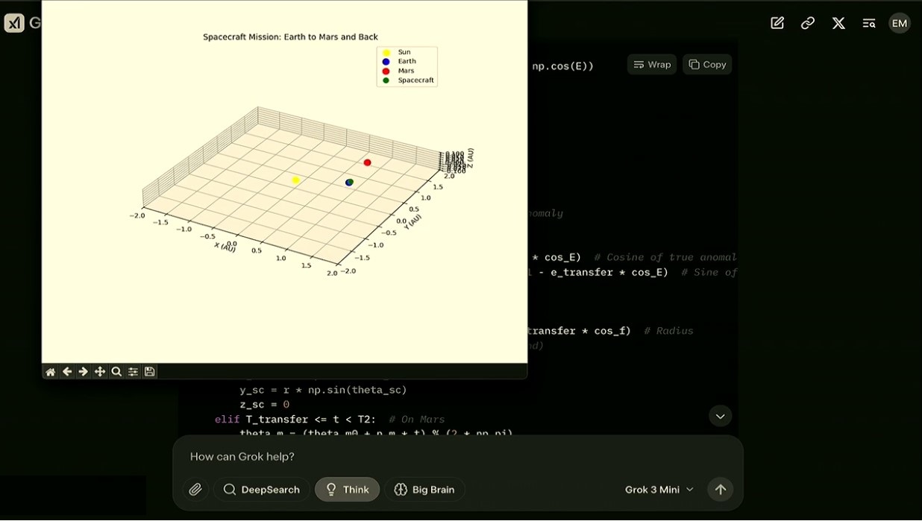Copy share link via chain icon
This screenshot has width=922, height=521.
pos(808,23)
